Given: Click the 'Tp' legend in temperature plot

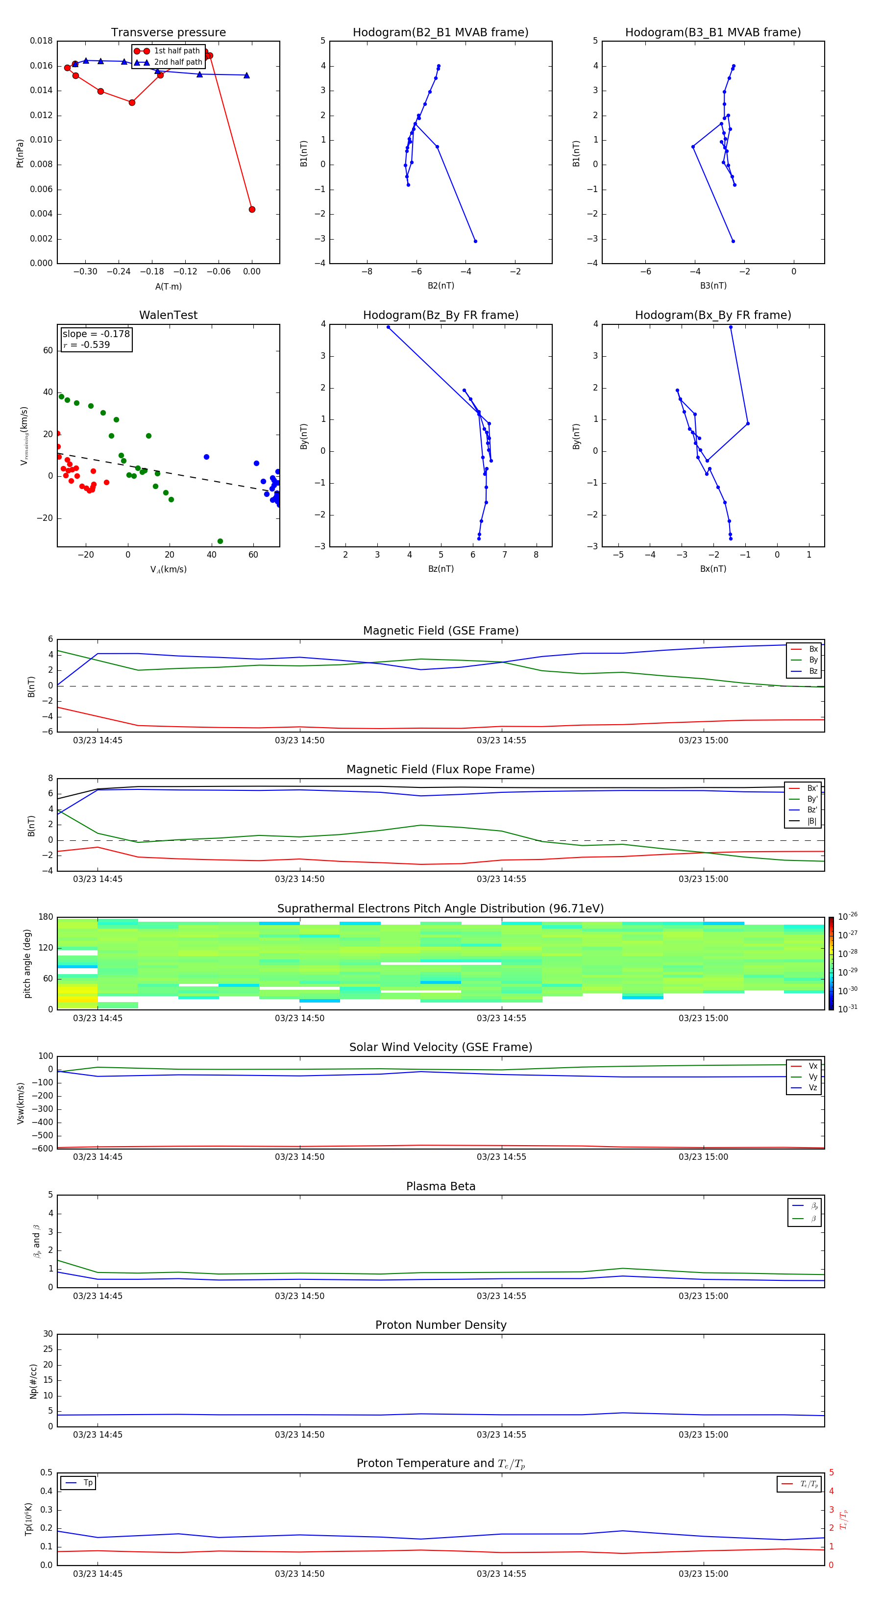Looking at the screenshot, I should click(x=78, y=1483).
